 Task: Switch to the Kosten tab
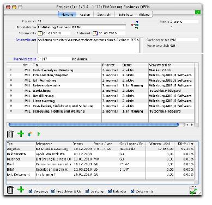(x=85, y=15)
